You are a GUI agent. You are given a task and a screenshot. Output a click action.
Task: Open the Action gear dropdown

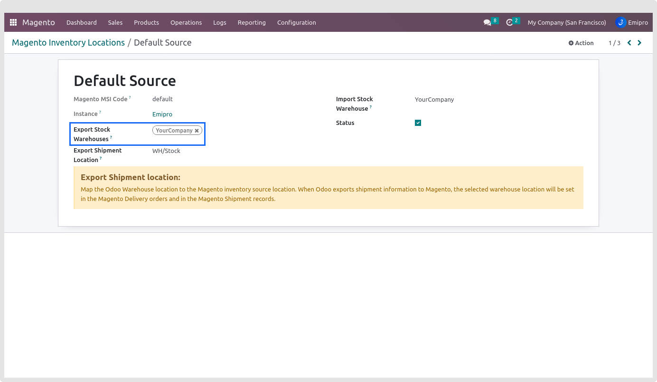581,43
